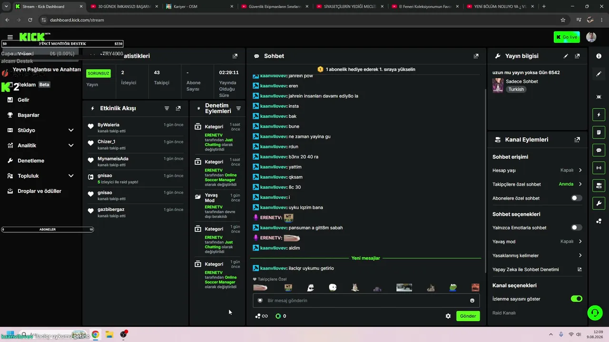Click the Bir mesaj gönderin input
This screenshot has height=342, width=609.
pyautogui.click(x=366, y=301)
